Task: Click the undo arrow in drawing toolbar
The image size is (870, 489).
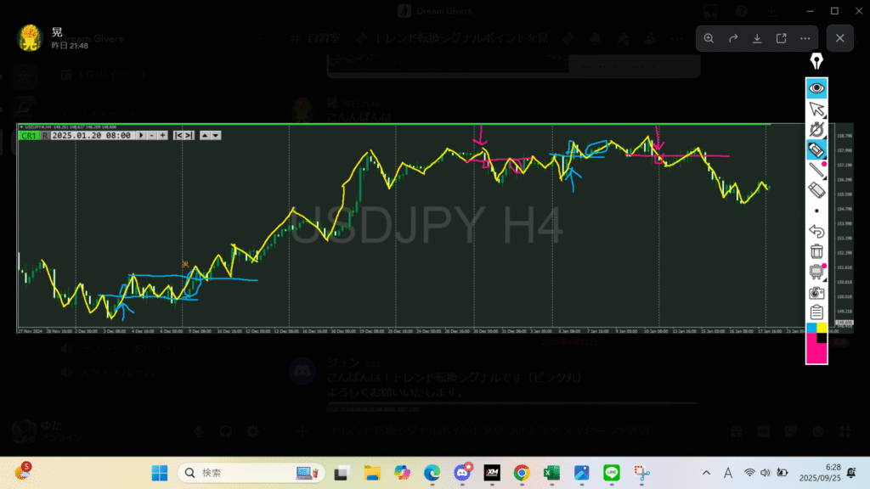Action: click(x=816, y=231)
